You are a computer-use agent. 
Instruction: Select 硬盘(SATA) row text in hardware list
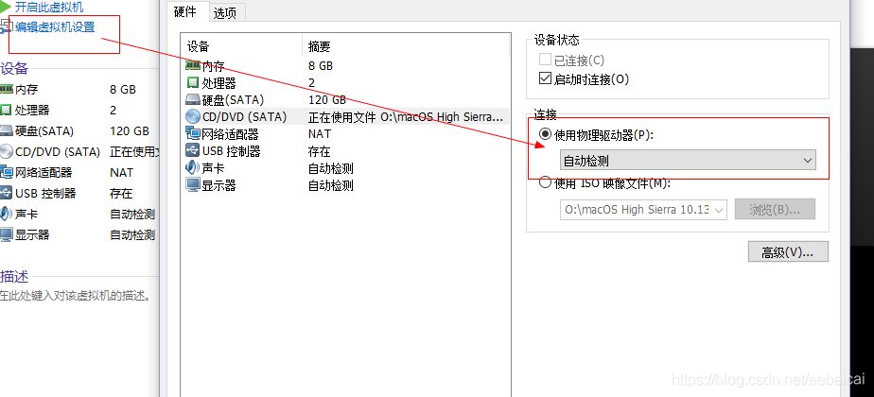233,99
